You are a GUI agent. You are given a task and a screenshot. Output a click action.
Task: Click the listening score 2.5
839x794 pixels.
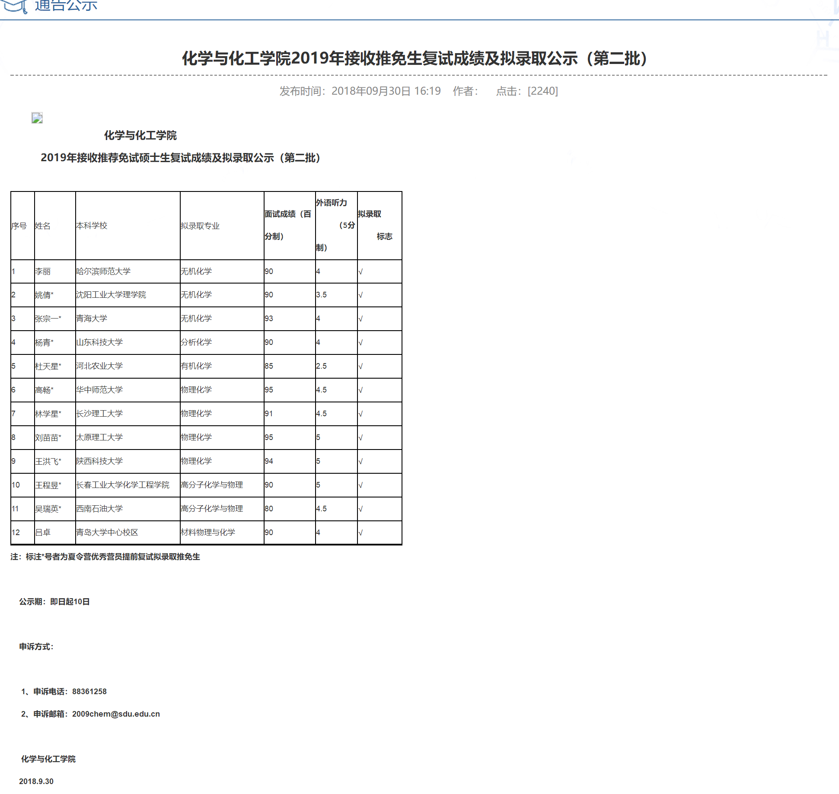point(321,366)
